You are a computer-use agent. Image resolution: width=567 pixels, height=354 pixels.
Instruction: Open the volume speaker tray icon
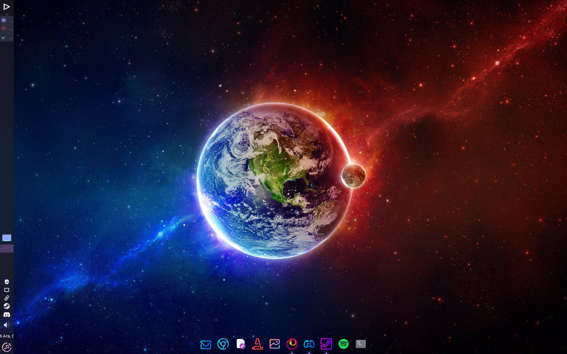[x=6, y=325]
